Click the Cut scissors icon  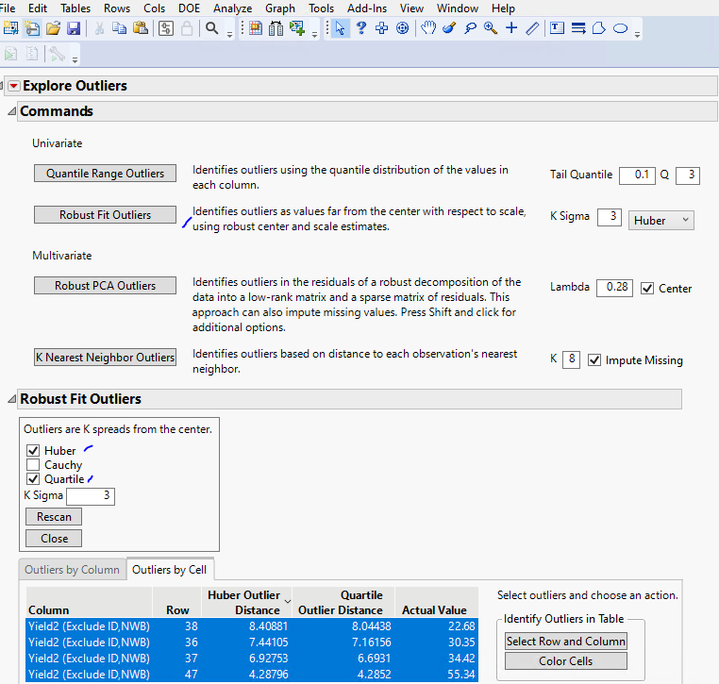pos(98,28)
